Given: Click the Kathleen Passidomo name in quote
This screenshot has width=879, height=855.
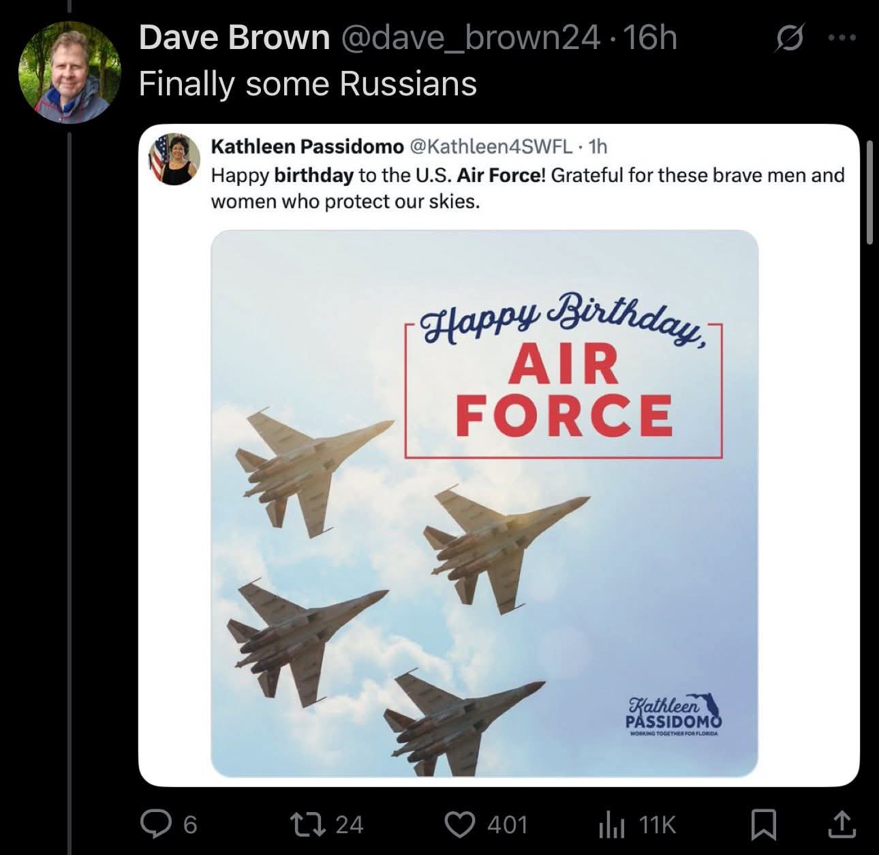Looking at the screenshot, I should point(307,146).
